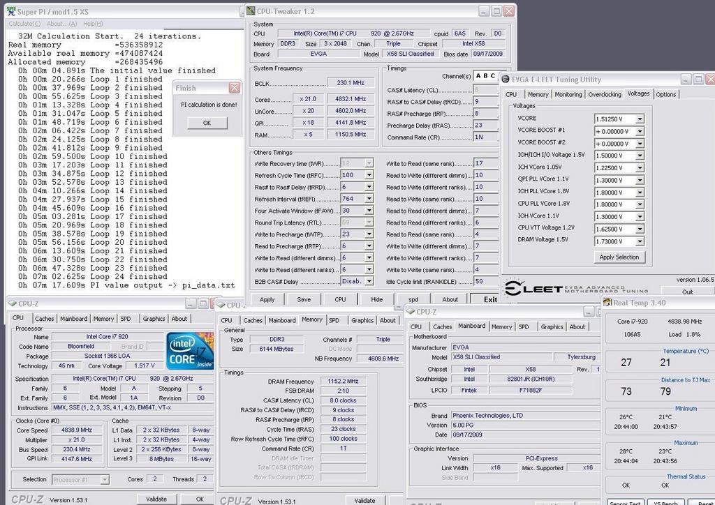Select Memory tab in CPU-Z showing motherboard info

pos(501,327)
